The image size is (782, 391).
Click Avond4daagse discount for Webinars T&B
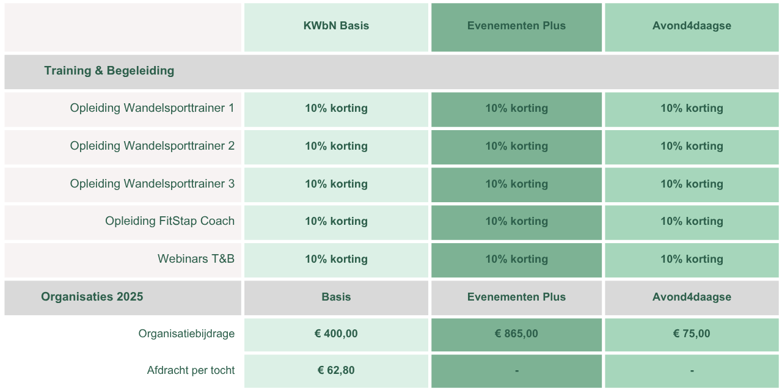692,259
